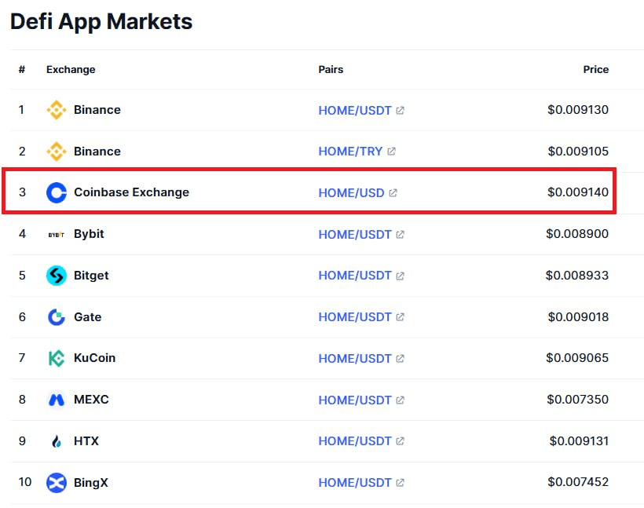Open the HTX HOME/USDT pair link
Image resolution: width=644 pixels, height=508 pixels.
point(355,441)
